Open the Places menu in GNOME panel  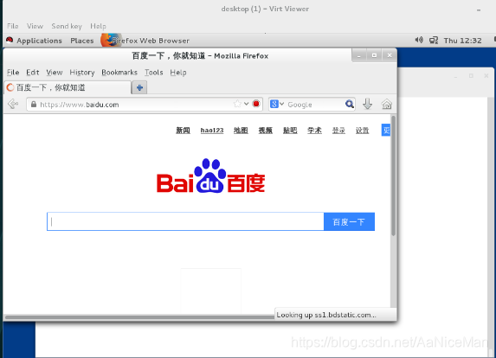pos(82,41)
